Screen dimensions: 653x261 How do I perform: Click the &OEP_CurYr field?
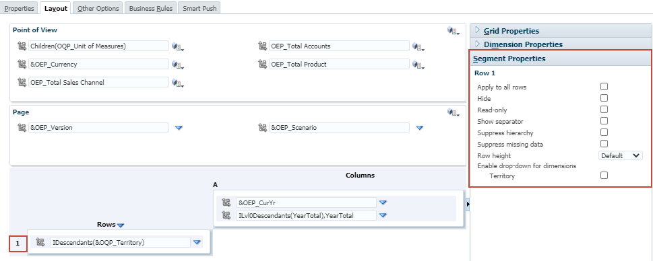pyautogui.click(x=306, y=202)
